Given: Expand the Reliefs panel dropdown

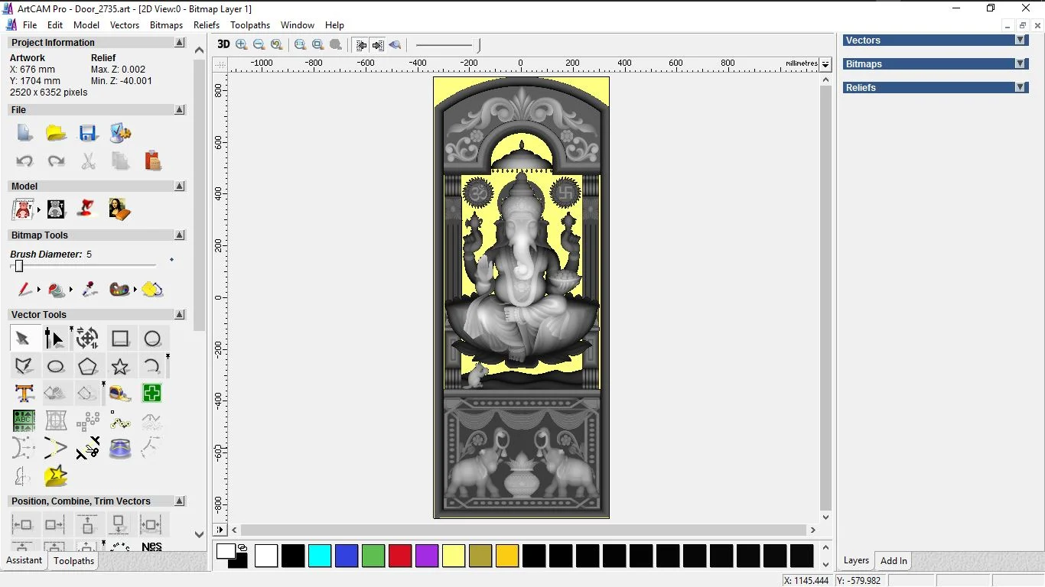Looking at the screenshot, I should 1020,88.
